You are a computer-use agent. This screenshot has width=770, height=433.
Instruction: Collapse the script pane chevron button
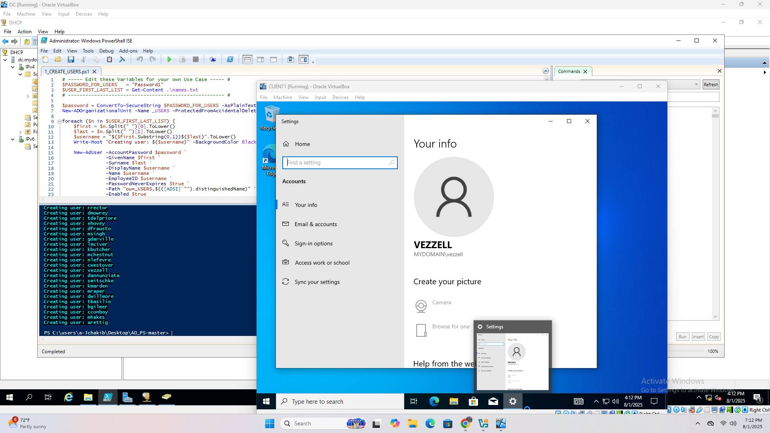[545, 71]
